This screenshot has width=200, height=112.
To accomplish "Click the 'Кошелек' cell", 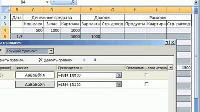I will coord(33,24).
